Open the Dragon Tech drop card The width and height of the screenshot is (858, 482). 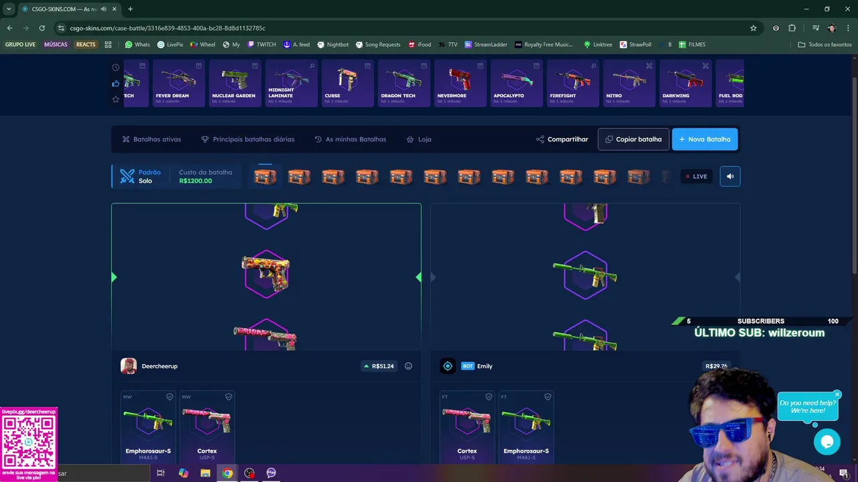404,83
